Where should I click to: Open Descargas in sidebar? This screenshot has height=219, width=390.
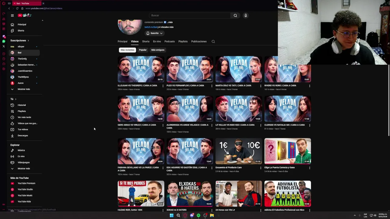(x=25, y=135)
